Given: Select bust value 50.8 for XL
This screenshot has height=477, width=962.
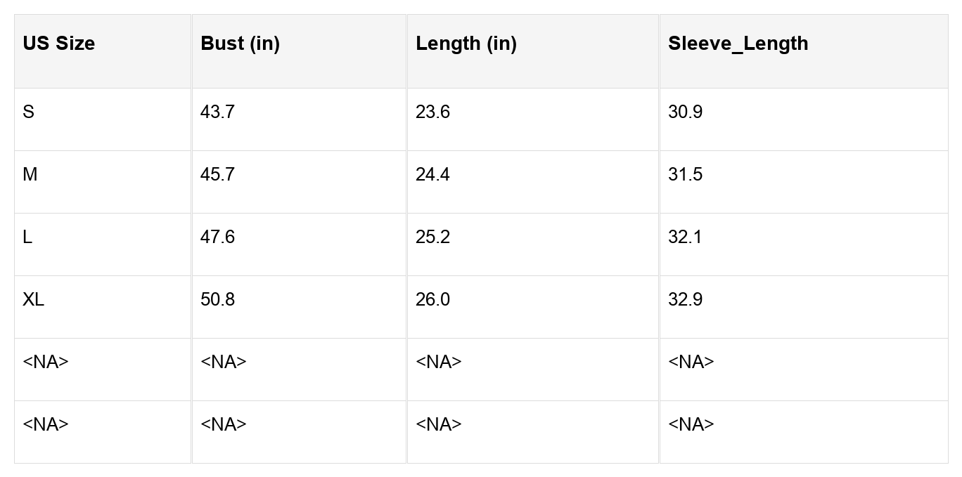Looking at the screenshot, I should pyautogui.click(x=217, y=300).
